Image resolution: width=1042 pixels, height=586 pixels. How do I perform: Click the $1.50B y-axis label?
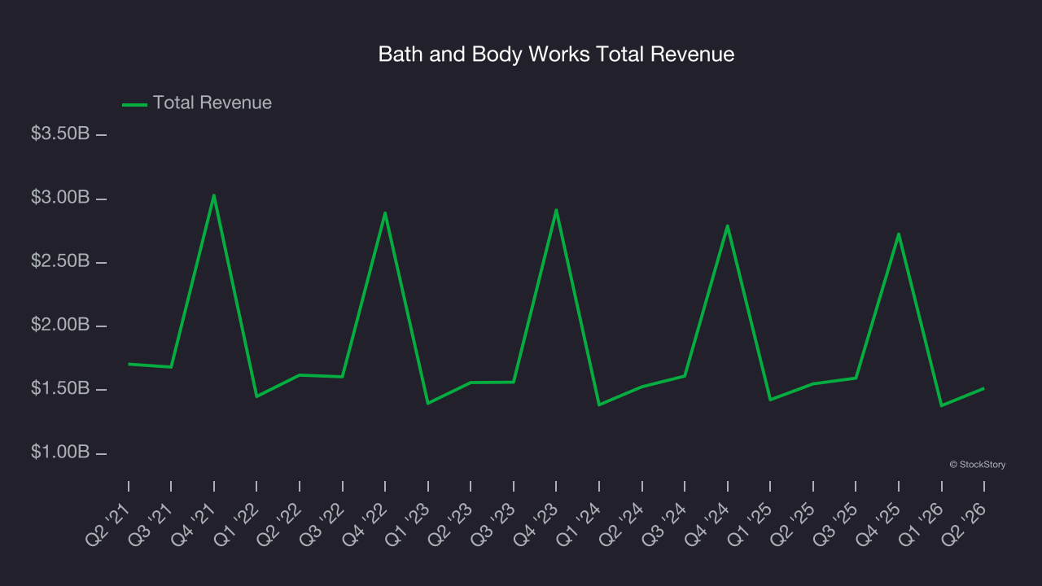click(x=60, y=389)
